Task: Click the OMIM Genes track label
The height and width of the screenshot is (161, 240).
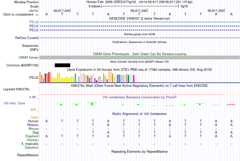Action: point(28,57)
